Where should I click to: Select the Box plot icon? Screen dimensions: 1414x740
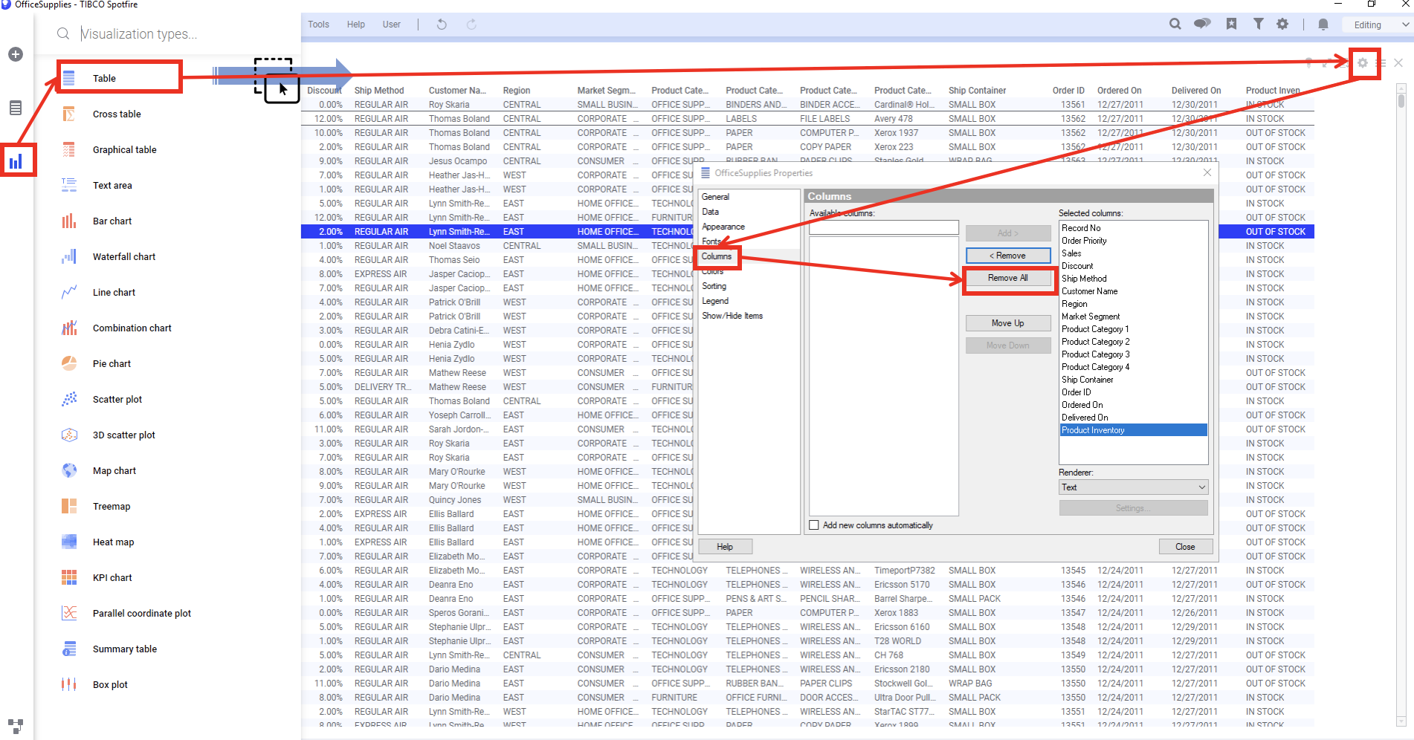tap(69, 684)
